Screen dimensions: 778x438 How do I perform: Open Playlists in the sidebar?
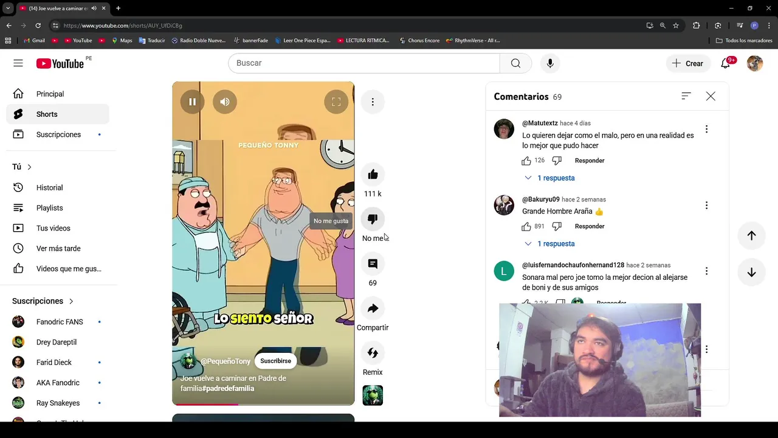point(58,208)
